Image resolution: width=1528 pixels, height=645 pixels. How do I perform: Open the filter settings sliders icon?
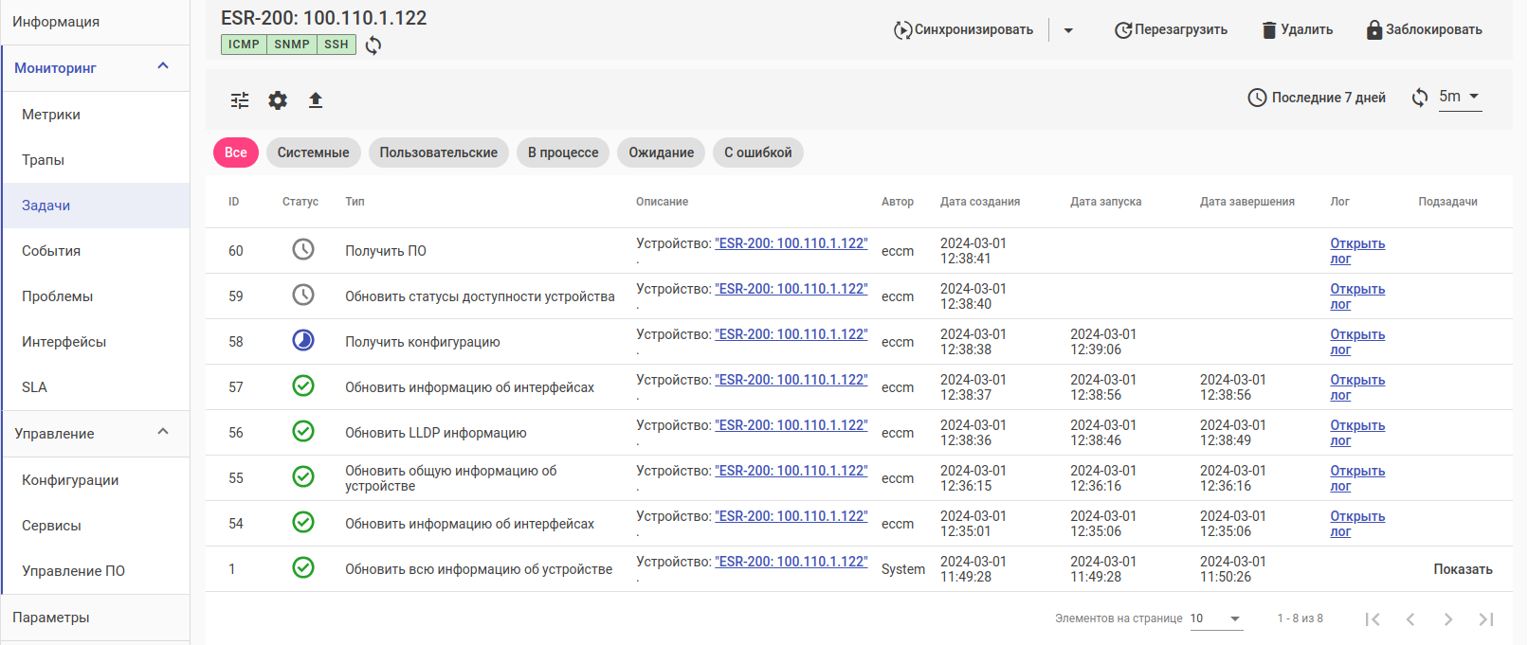click(240, 100)
